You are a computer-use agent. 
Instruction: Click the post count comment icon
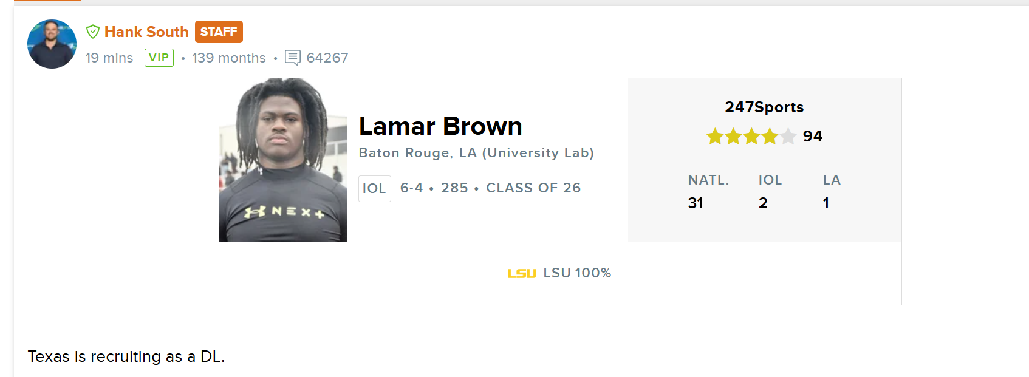pyautogui.click(x=293, y=58)
